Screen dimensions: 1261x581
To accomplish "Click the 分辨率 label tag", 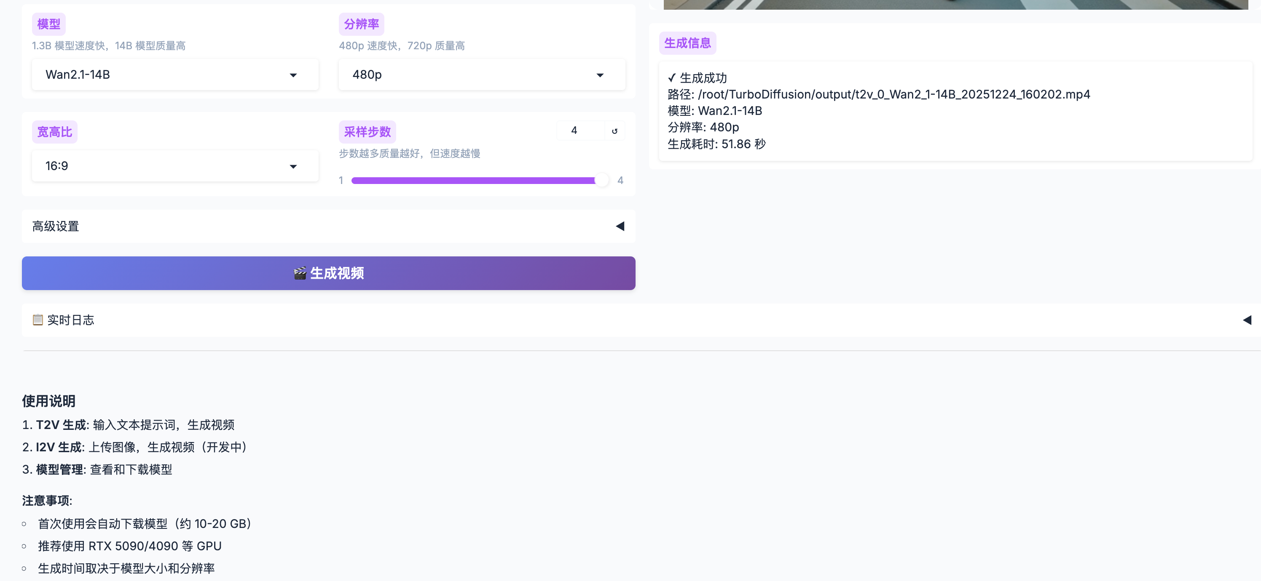I will tap(361, 24).
